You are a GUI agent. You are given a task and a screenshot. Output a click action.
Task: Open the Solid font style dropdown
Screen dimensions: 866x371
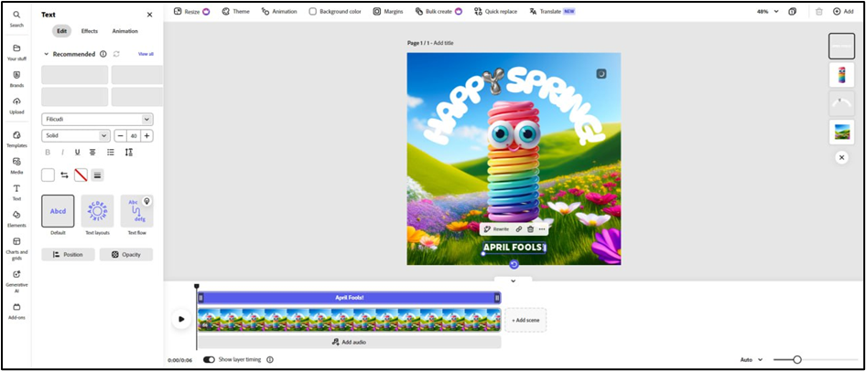click(x=76, y=135)
